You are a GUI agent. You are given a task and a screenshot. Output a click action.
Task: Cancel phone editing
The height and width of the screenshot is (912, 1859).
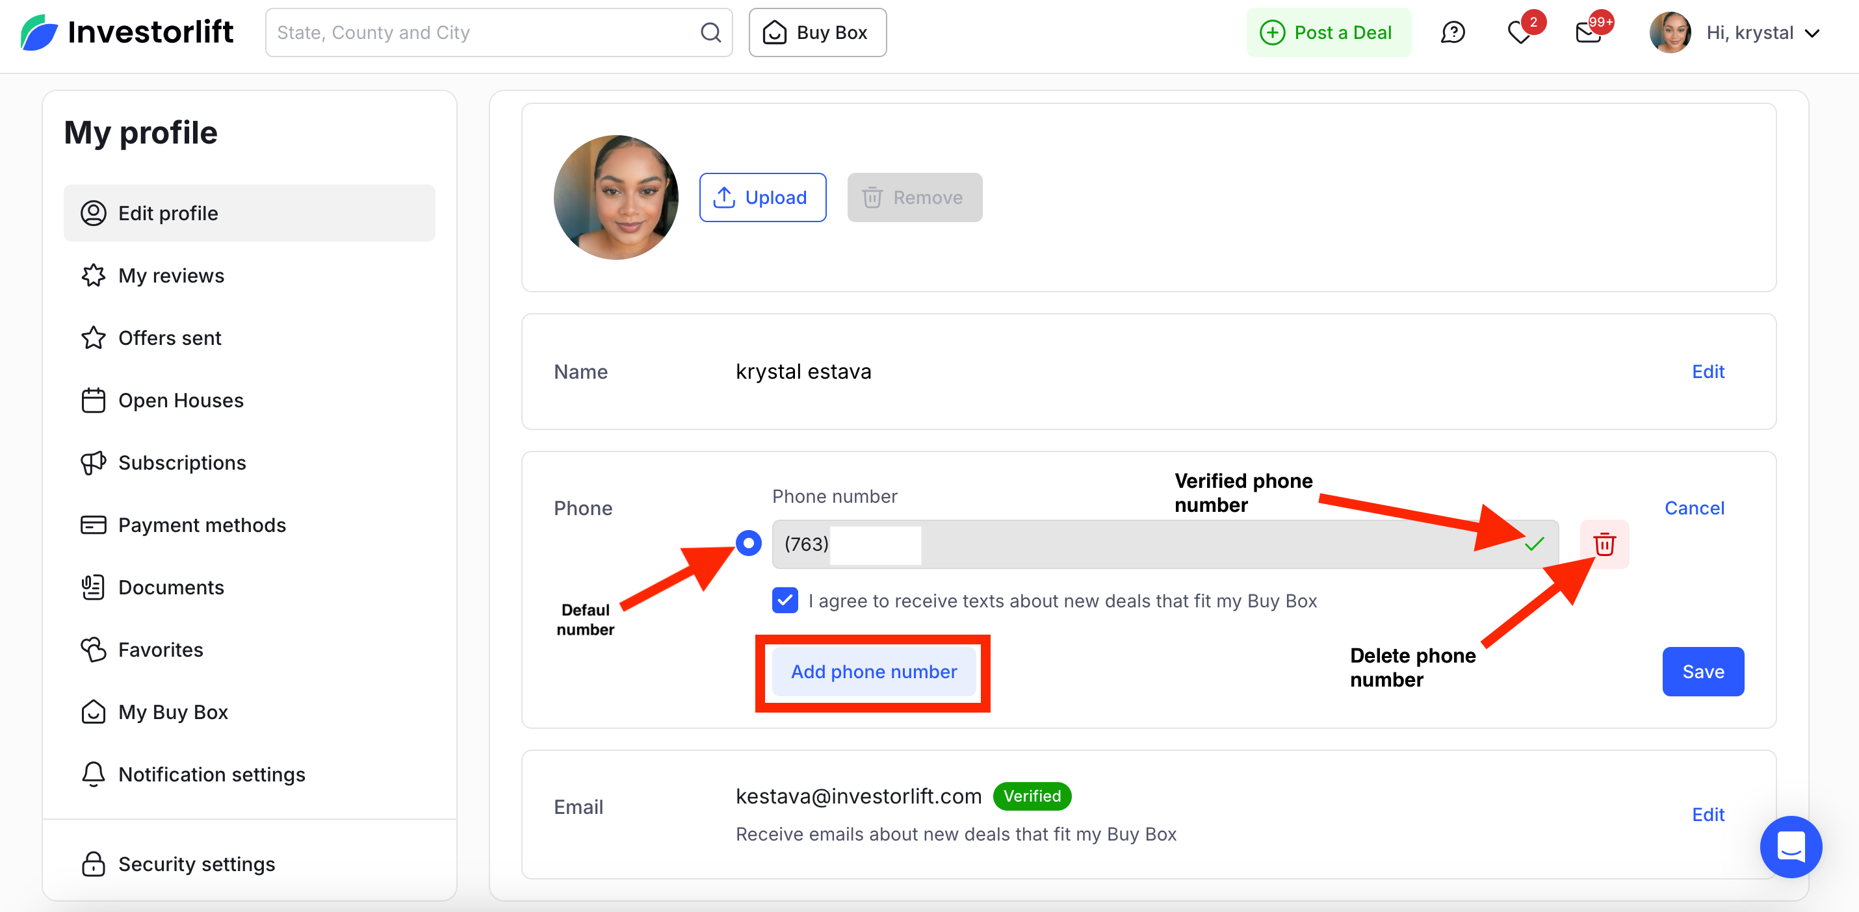coord(1694,508)
